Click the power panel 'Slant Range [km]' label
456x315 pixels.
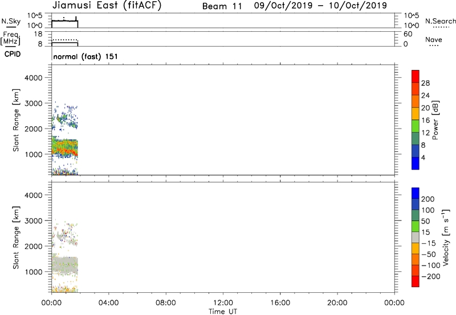coord(16,120)
